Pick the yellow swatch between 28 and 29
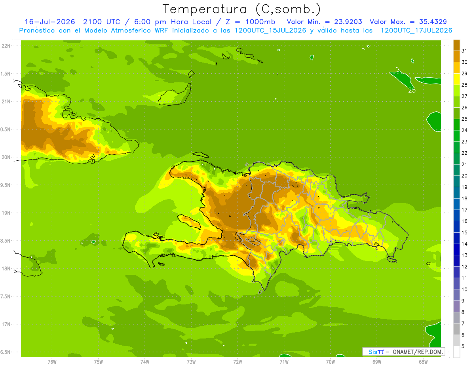475x367 pixels. click(456, 79)
